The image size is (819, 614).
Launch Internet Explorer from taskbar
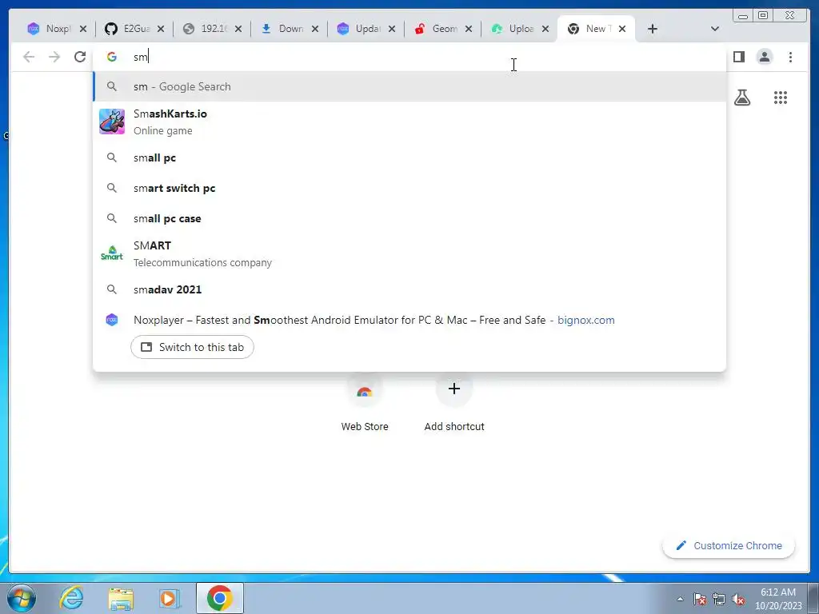[x=71, y=598]
